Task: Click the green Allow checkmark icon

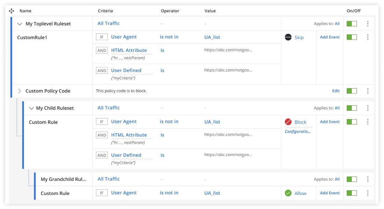Action: click(x=288, y=193)
